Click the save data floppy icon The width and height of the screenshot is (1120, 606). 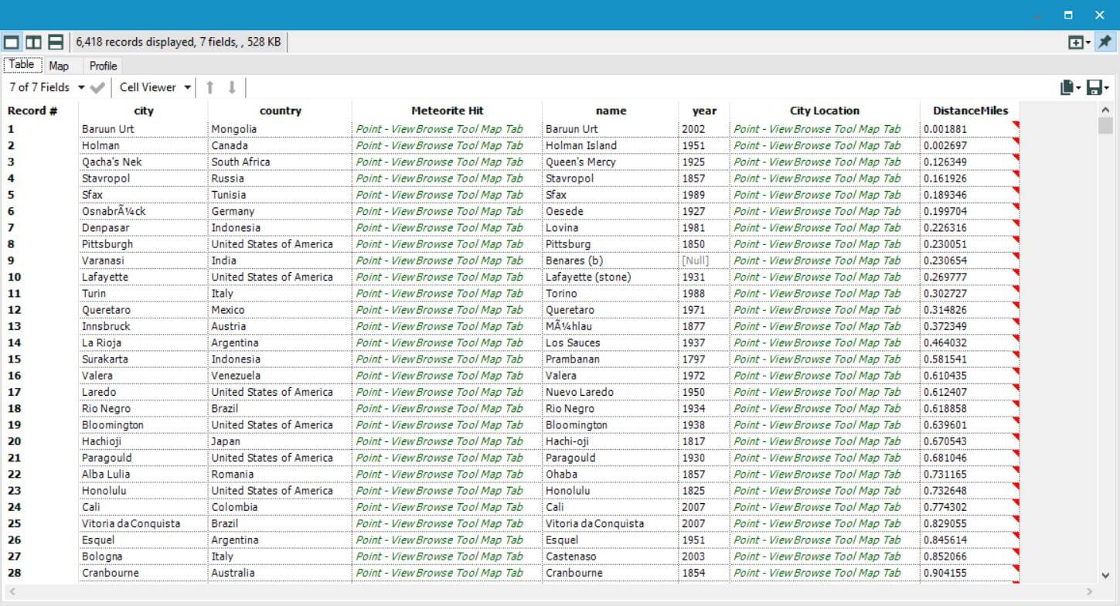tap(1093, 87)
